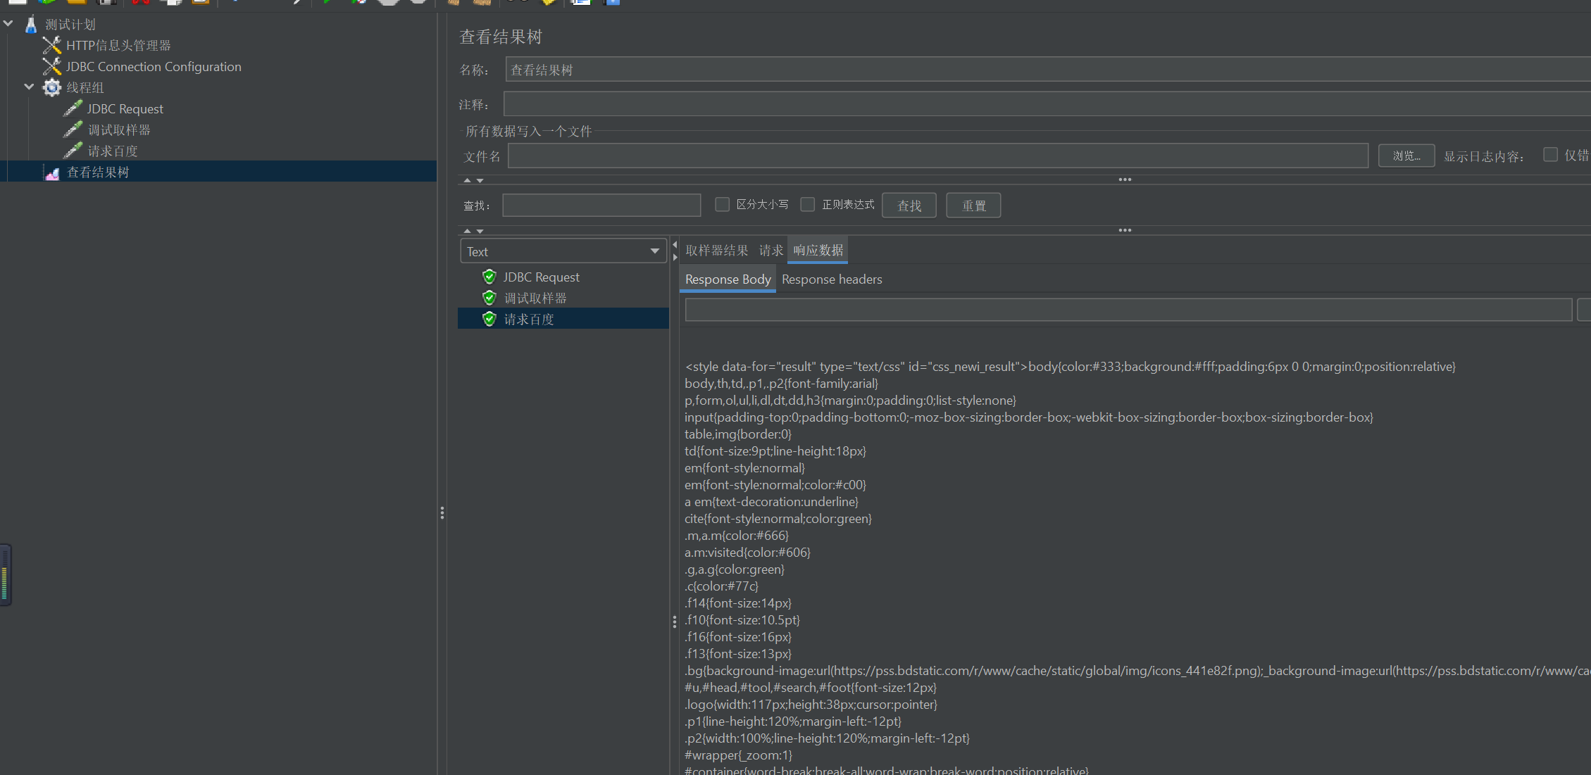Enable the 区分大小写 checkbox
Viewport: 1591px width, 775px height.
[x=722, y=204]
